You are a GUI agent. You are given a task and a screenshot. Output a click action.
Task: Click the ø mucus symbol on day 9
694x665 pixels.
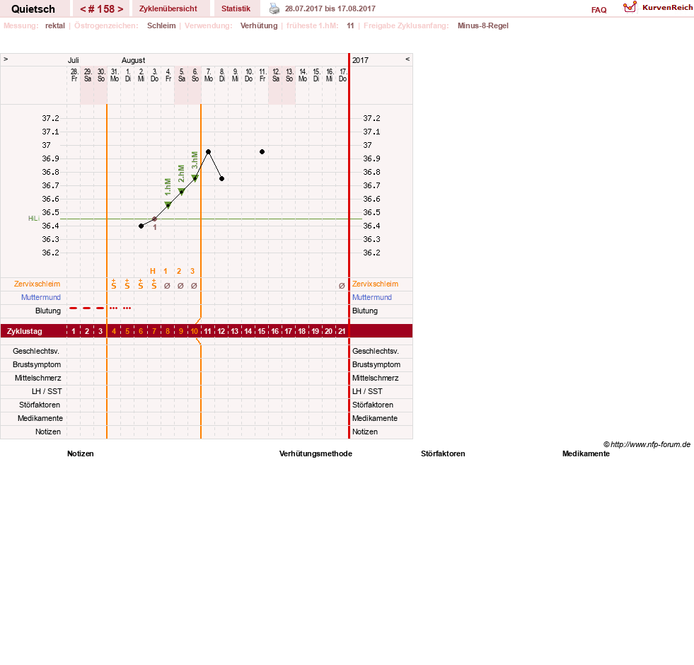[x=180, y=286]
